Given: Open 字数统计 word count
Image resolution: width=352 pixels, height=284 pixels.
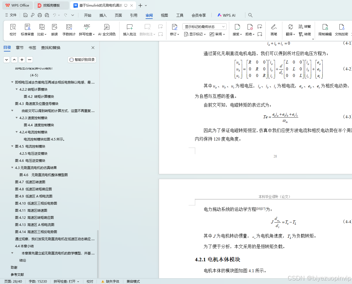Looking at the screenshot, I should [69, 30].
